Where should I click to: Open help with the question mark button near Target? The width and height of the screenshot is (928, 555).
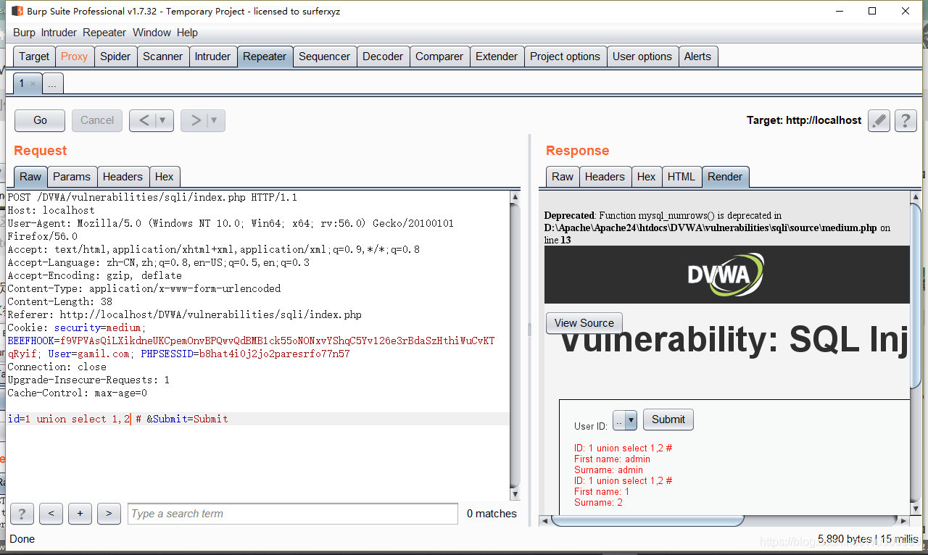click(906, 120)
